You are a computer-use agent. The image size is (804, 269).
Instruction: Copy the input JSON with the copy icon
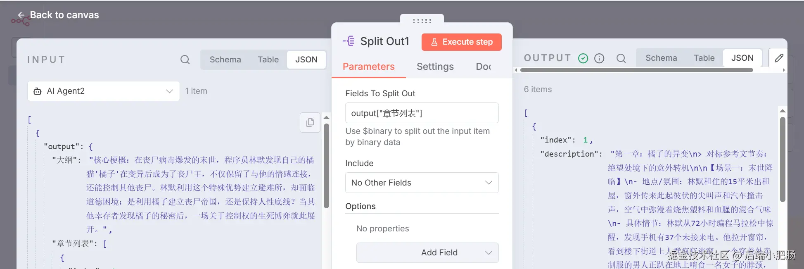(x=310, y=122)
